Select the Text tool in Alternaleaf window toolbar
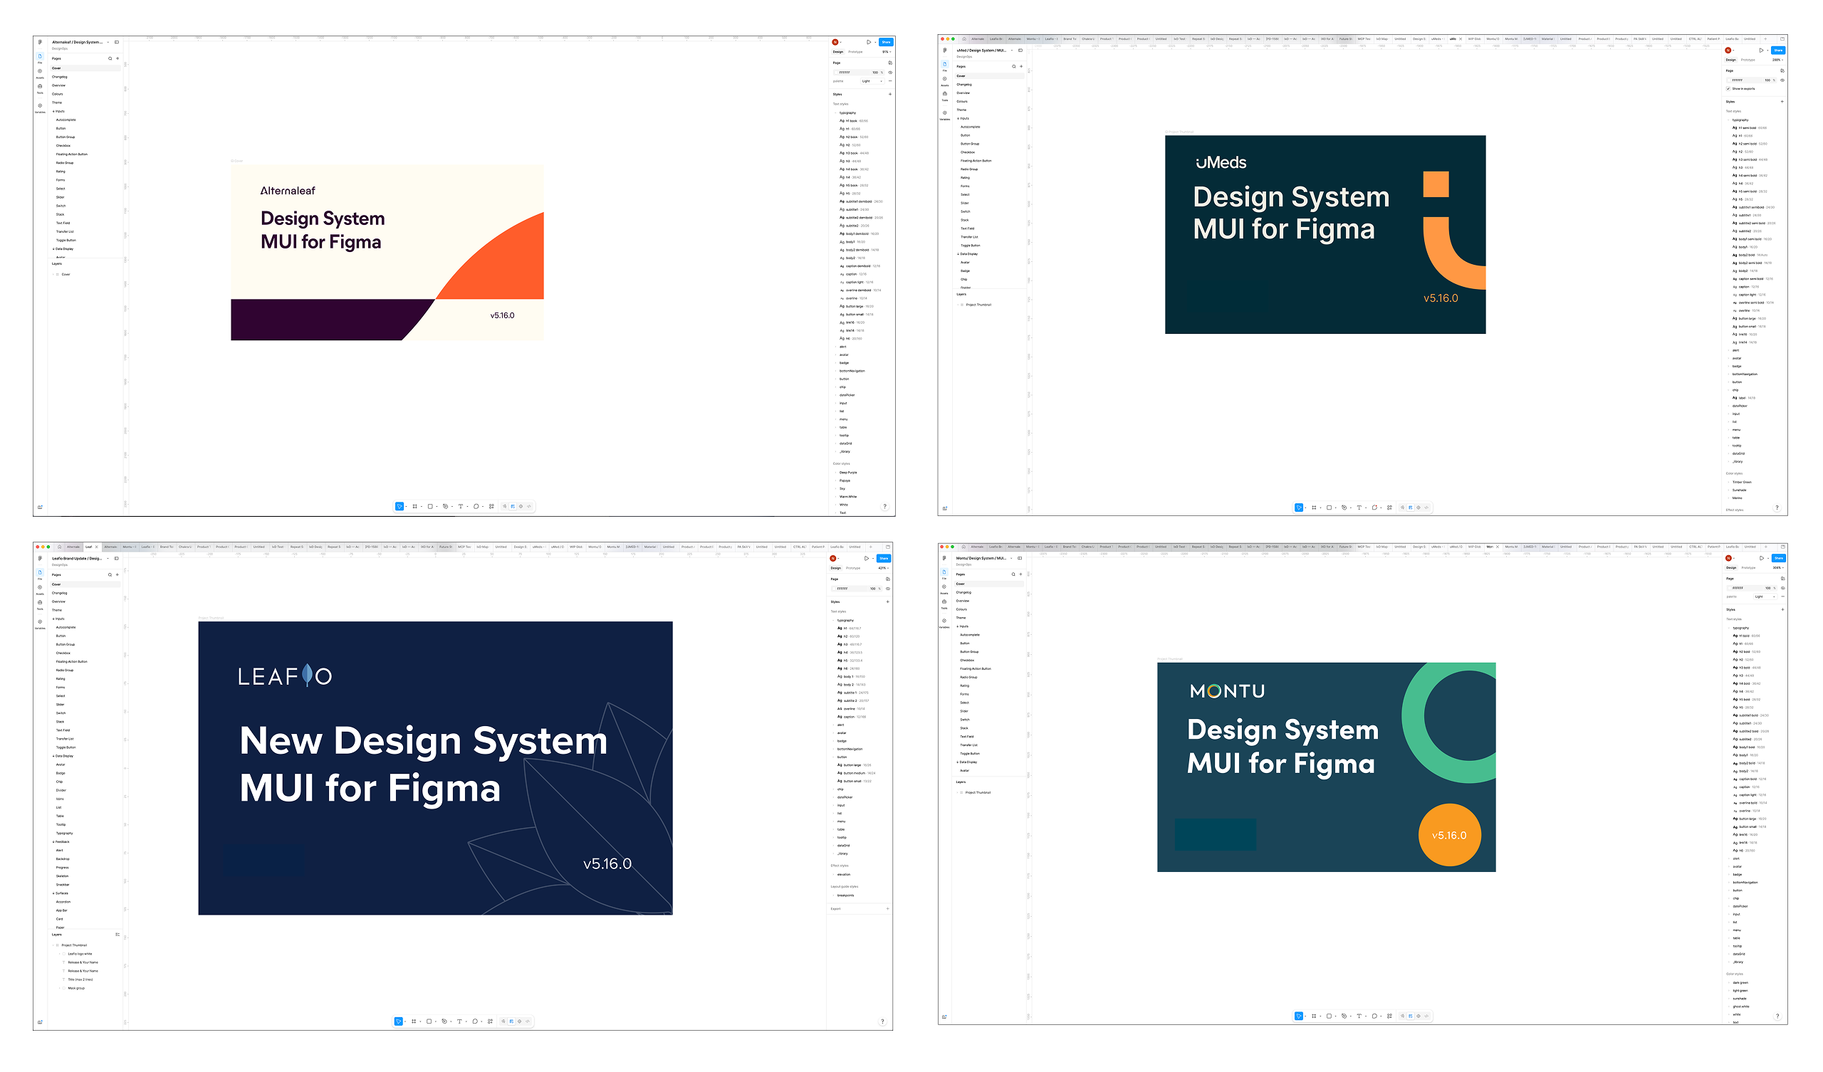The width and height of the screenshot is (1823, 1072). 460,506
